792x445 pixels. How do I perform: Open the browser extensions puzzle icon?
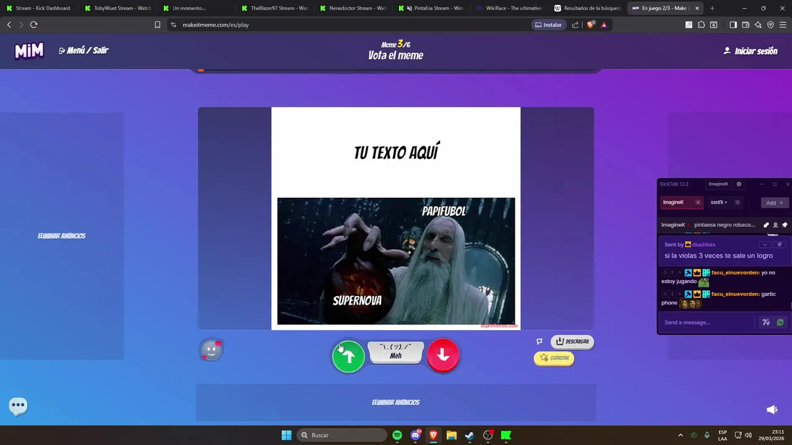(x=701, y=25)
